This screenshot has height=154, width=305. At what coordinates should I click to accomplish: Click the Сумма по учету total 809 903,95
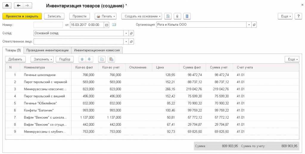[x=289, y=146]
